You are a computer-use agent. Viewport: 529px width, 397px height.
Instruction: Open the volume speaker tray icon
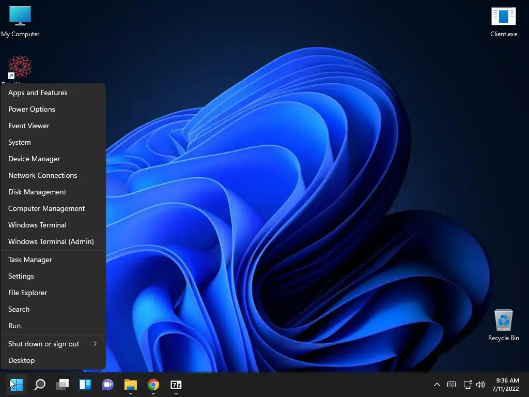480,385
